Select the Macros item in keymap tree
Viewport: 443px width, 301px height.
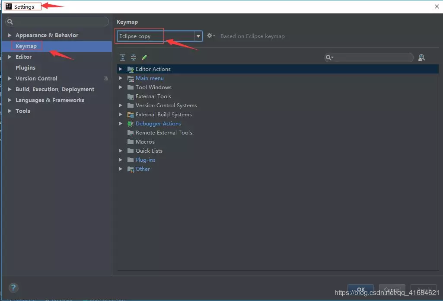[x=145, y=141]
